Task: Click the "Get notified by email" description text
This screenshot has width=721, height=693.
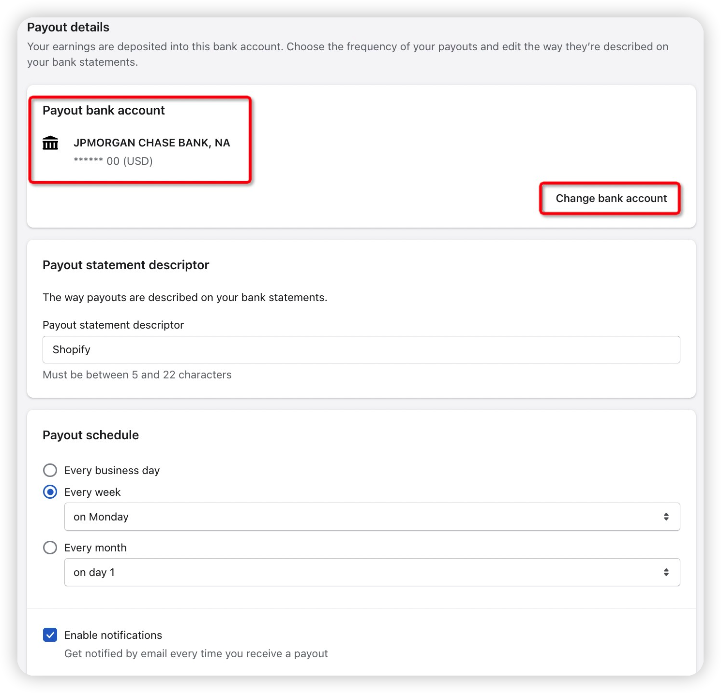Action: 196,654
